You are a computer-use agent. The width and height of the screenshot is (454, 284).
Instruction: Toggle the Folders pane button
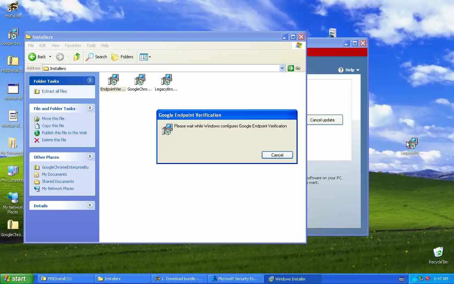coord(122,57)
